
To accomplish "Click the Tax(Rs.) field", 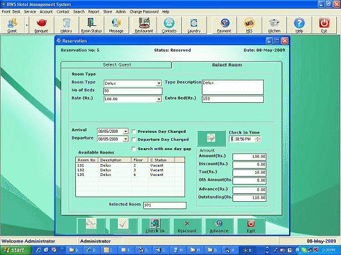I will 249,173.
